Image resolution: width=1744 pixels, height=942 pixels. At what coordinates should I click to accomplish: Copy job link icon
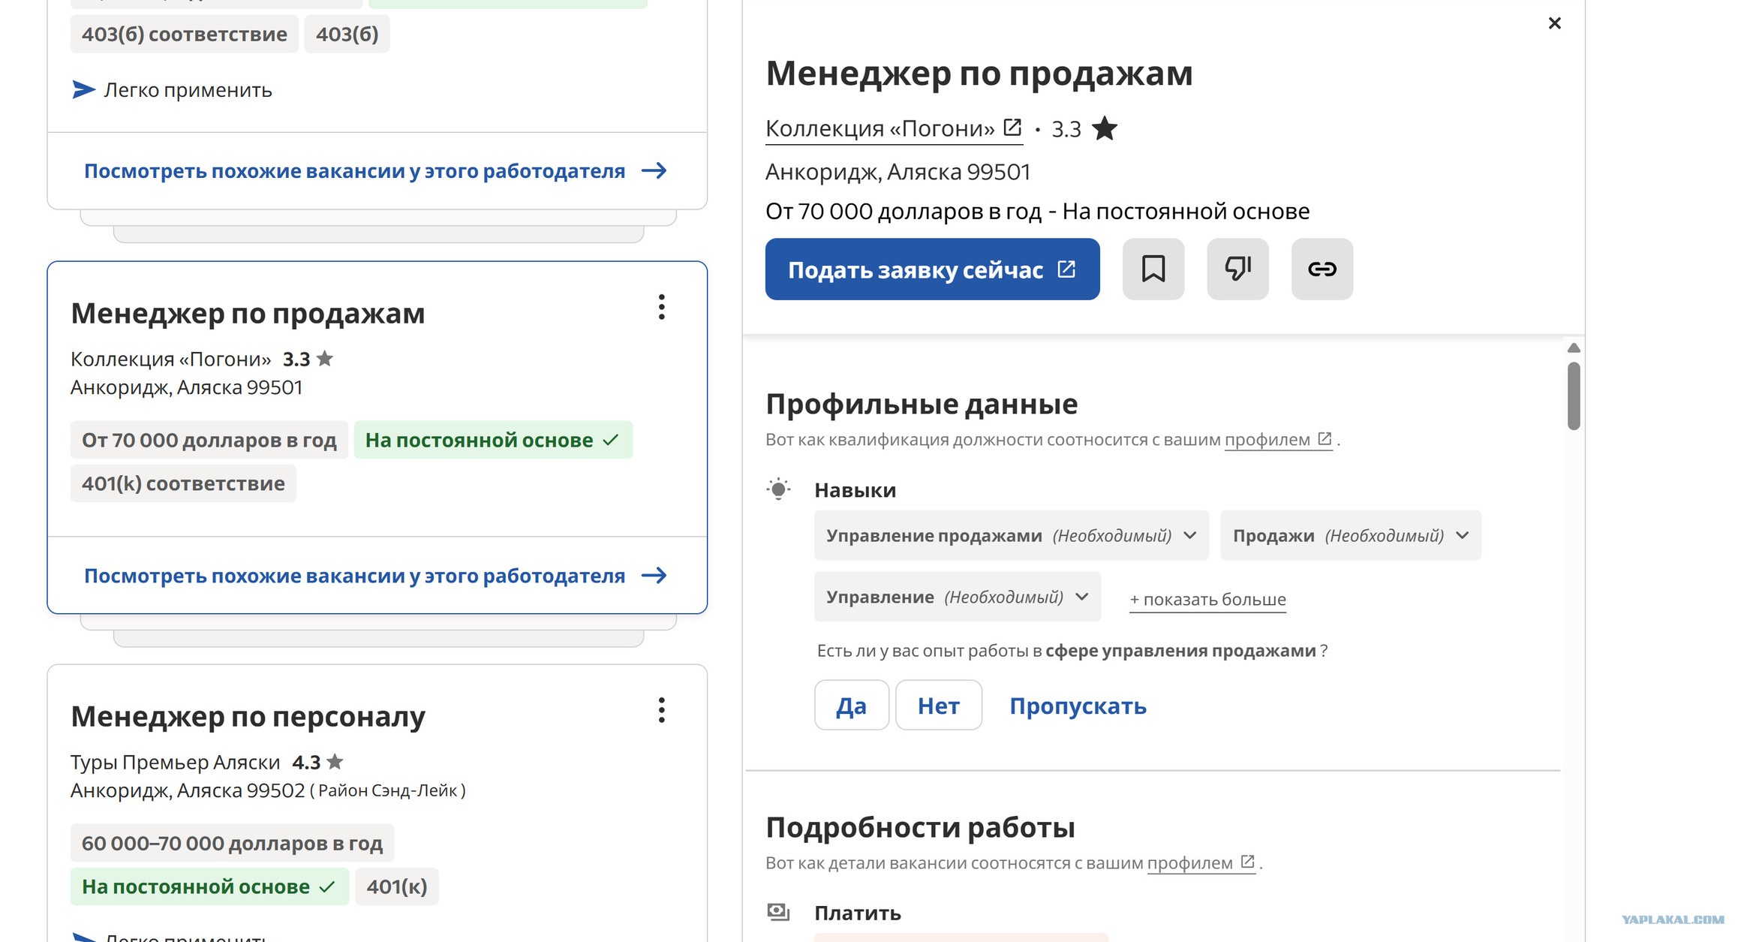coord(1322,269)
